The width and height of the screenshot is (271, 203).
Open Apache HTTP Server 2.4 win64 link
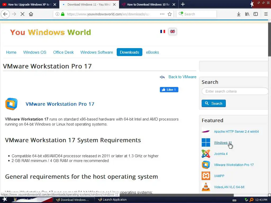pyautogui.click(x=236, y=132)
